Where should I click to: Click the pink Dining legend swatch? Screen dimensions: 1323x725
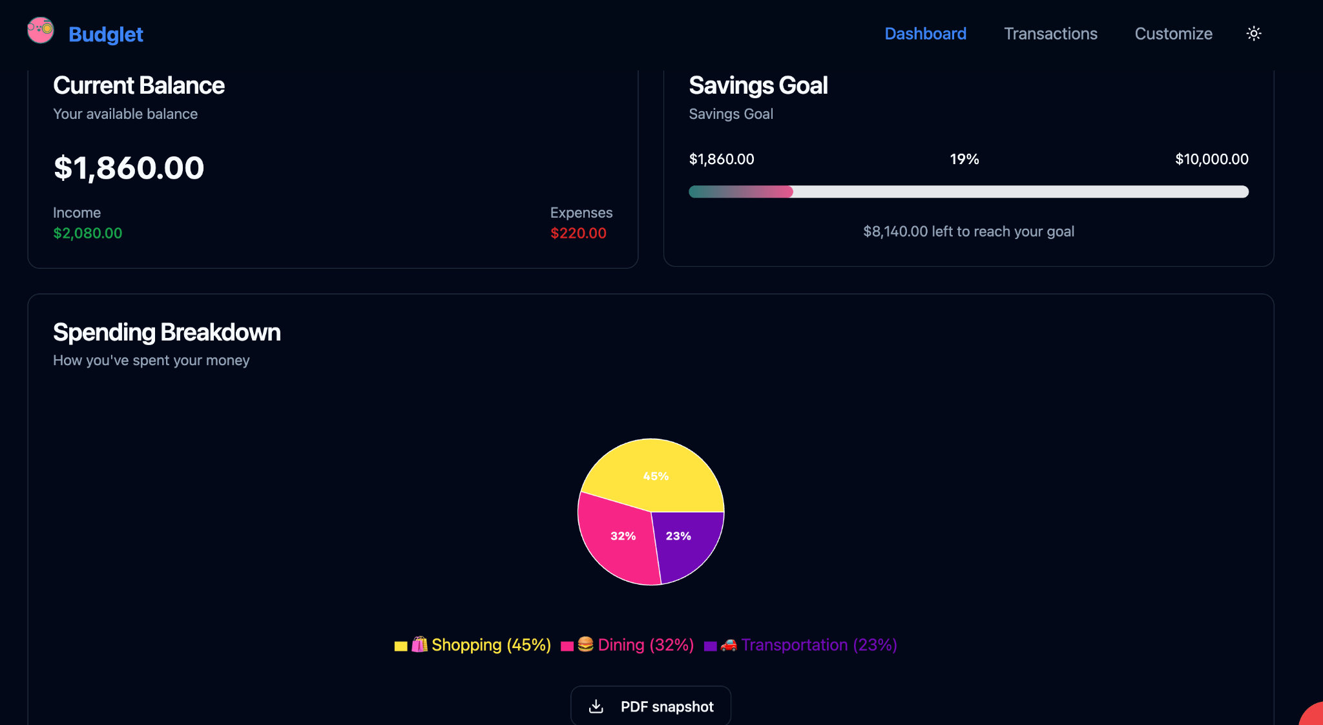[x=567, y=646]
